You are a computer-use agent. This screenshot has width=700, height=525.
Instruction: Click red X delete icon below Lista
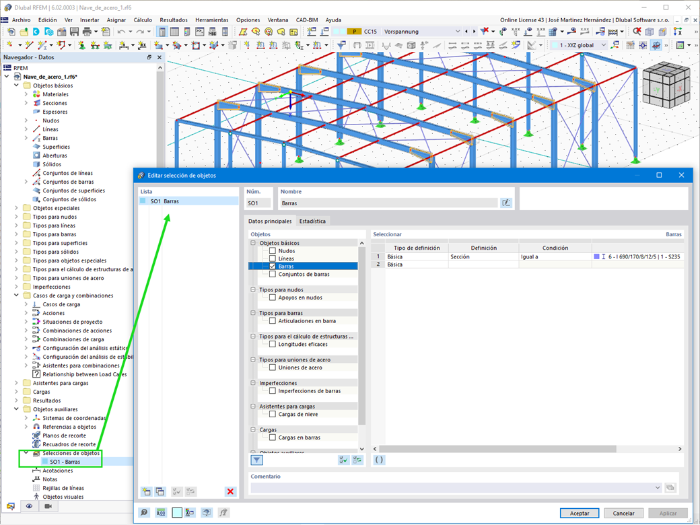[230, 491]
